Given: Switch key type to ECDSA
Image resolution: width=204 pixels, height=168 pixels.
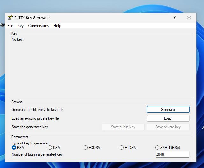Looking at the screenshot, I should pos(86,148).
